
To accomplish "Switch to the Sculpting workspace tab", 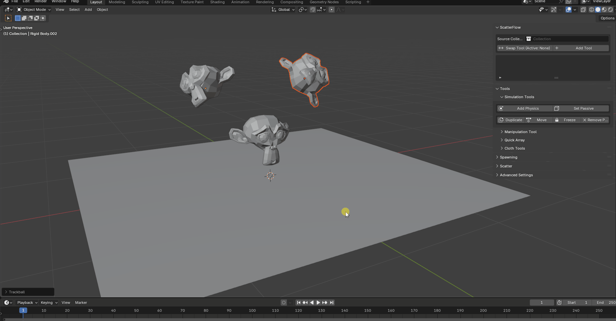I will click(140, 2).
